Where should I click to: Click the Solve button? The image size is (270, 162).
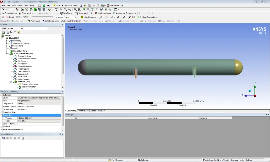tap(56, 6)
